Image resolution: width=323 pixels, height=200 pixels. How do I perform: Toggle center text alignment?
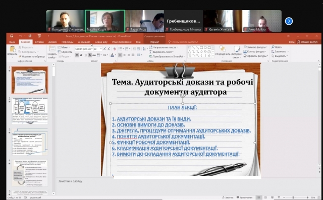(125, 55)
